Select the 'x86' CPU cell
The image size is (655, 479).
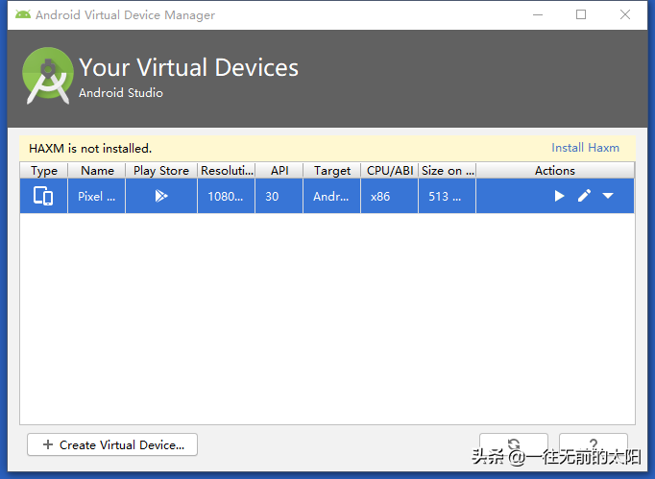[389, 196]
